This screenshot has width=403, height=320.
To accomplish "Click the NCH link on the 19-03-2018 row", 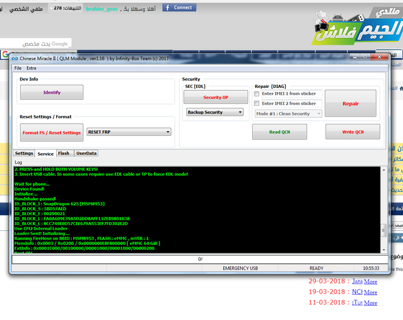I will coord(357,292).
